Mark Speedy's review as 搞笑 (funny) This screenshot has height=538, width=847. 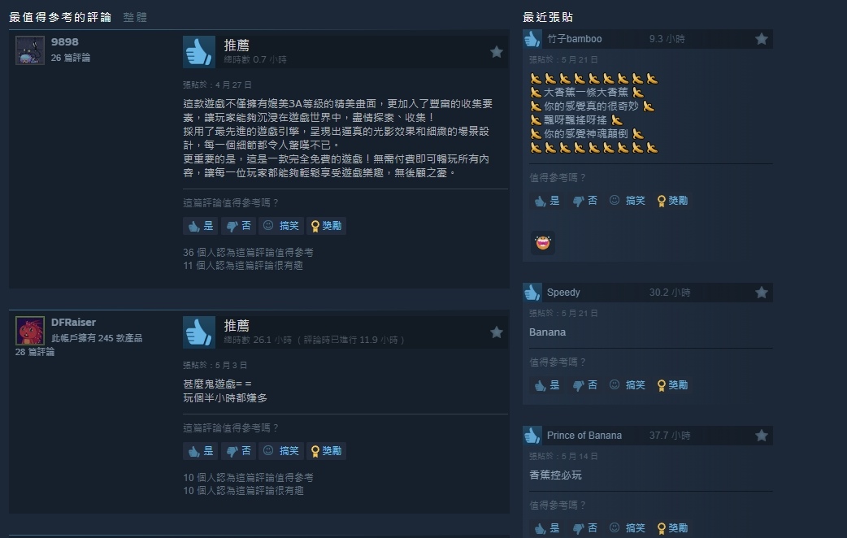coord(628,385)
